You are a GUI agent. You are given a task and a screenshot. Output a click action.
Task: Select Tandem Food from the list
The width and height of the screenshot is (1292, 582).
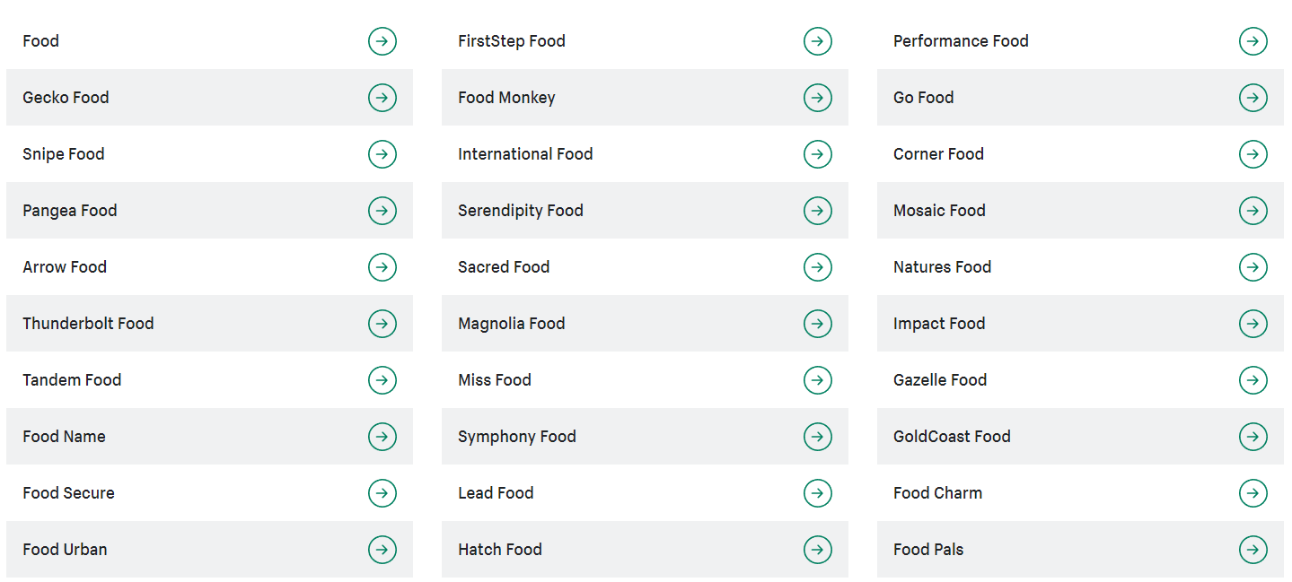click(x=72, y=380)
